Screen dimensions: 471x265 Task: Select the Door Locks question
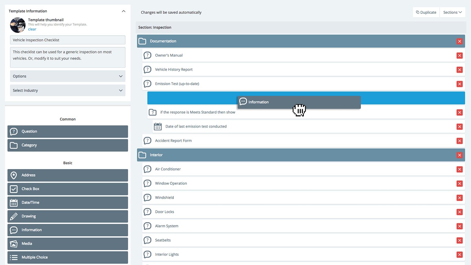(x=303, y=212)
